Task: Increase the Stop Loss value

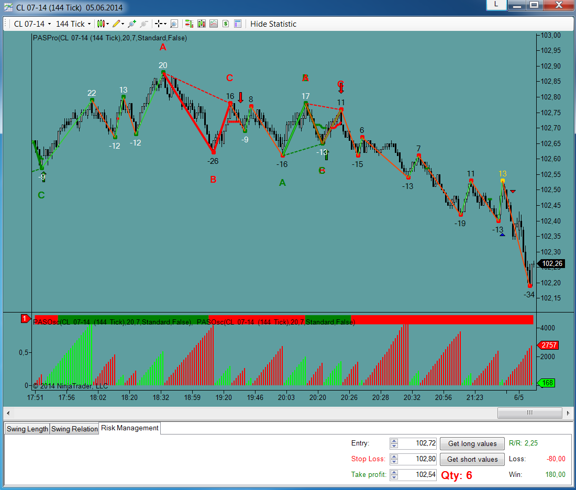Action: [x=394, y=457]
